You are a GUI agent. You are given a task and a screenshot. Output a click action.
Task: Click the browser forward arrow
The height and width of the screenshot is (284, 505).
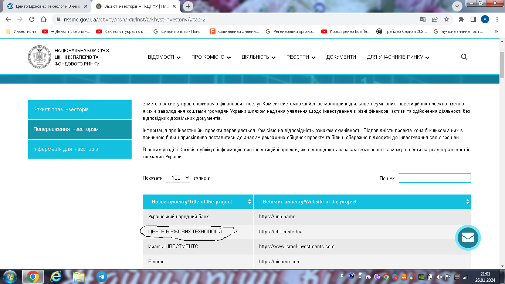[20, 19]
